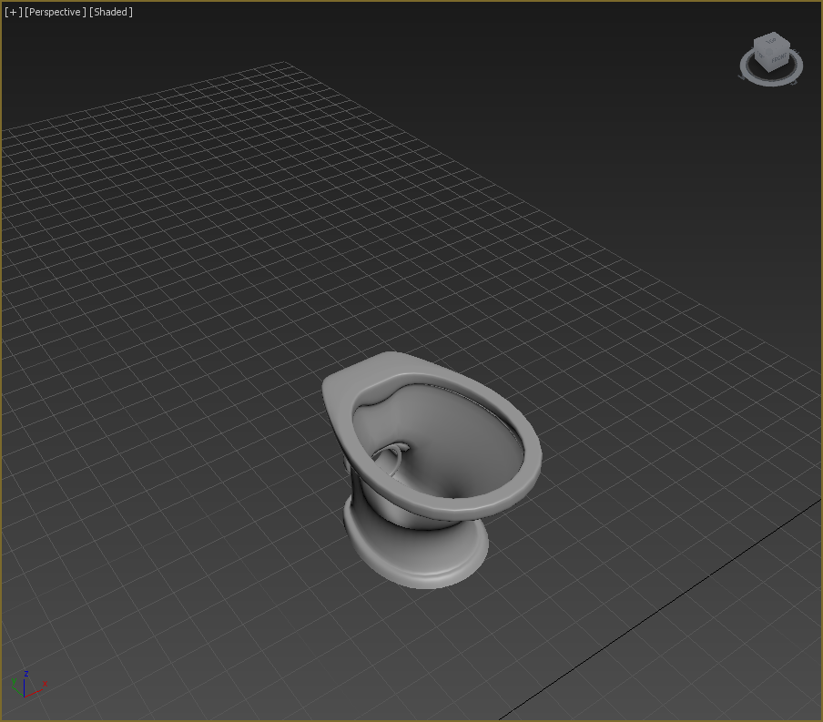This screenshot has width=823, height=722.
Task: Open the Shaded display mode menu
Action: [111, 12]
